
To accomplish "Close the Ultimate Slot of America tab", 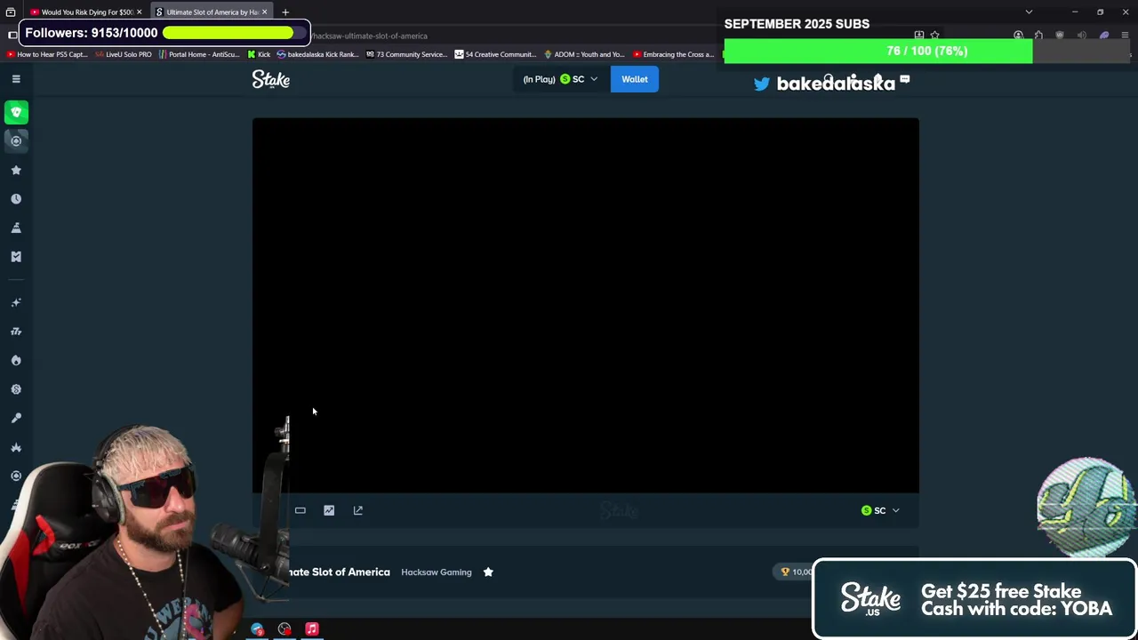I will (x=264, y=12).
